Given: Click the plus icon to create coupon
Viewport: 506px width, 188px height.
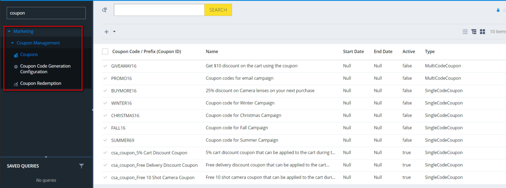Looking at the screenshot, I should point(107,32).
